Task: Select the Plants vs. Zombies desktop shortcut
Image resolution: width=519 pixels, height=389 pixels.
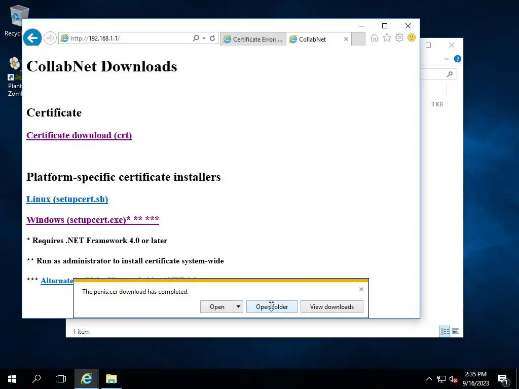Action: point(15,77)
